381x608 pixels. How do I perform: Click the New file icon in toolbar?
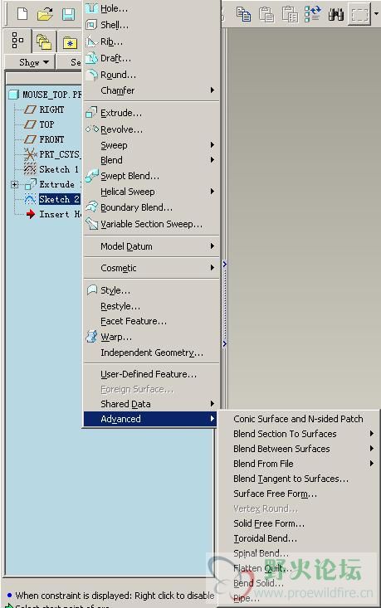[x=22, y=14]
